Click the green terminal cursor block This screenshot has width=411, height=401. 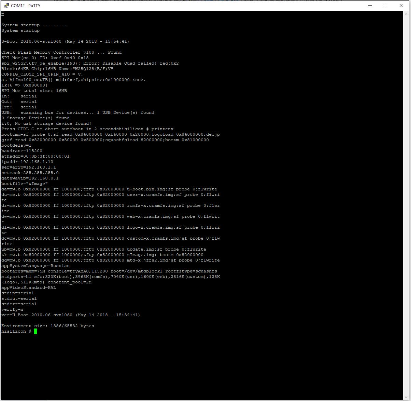pos(36,331)
